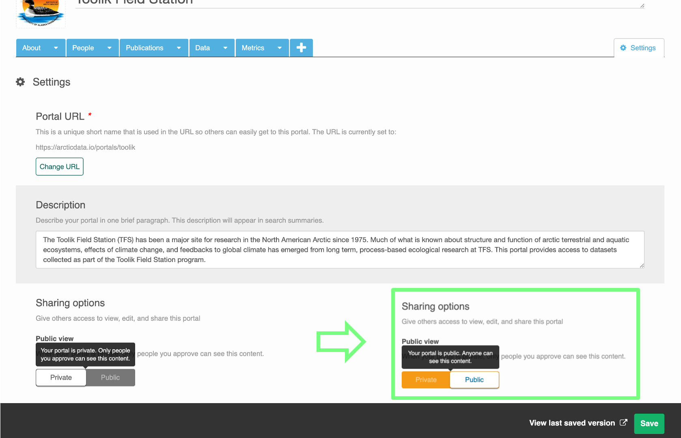
Task: Click the portal URL text arcticdata.io/portals/toolik
Action: click(x=86, y=147)
